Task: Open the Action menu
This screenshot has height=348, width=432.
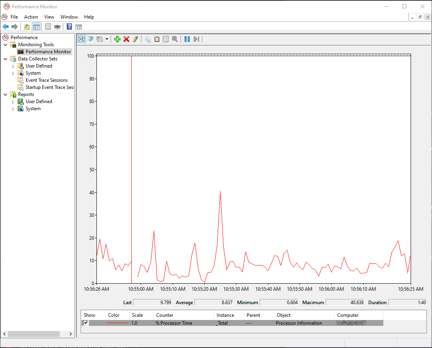Action: pyautogui.click(x=31, y=17)
